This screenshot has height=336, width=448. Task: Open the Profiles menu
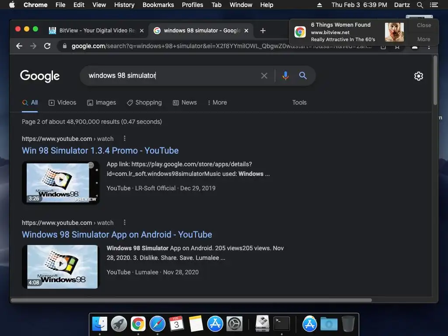pyautogui.click(x=192, y=5)
